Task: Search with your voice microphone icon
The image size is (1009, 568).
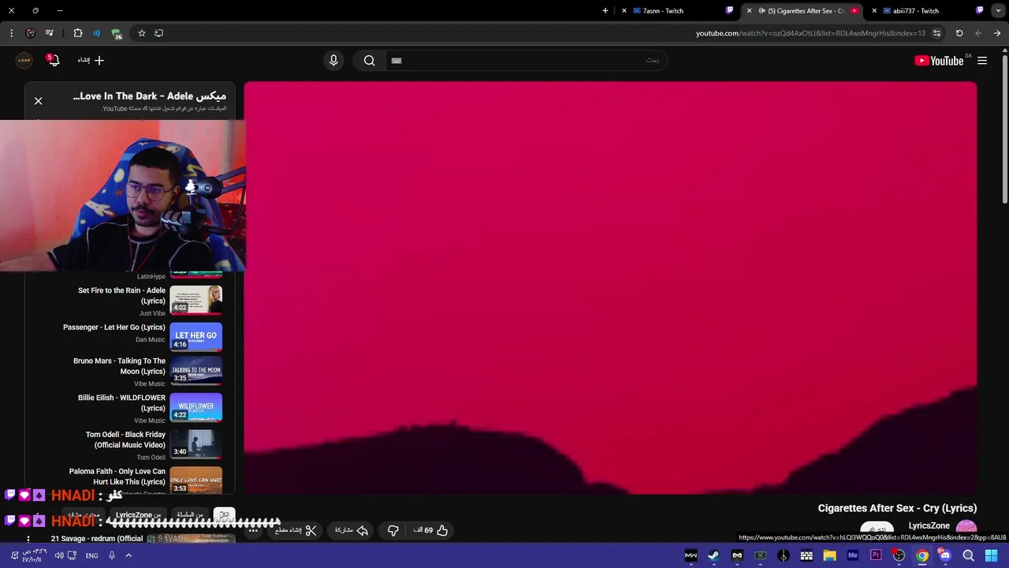Action: (x=333, y=60)
